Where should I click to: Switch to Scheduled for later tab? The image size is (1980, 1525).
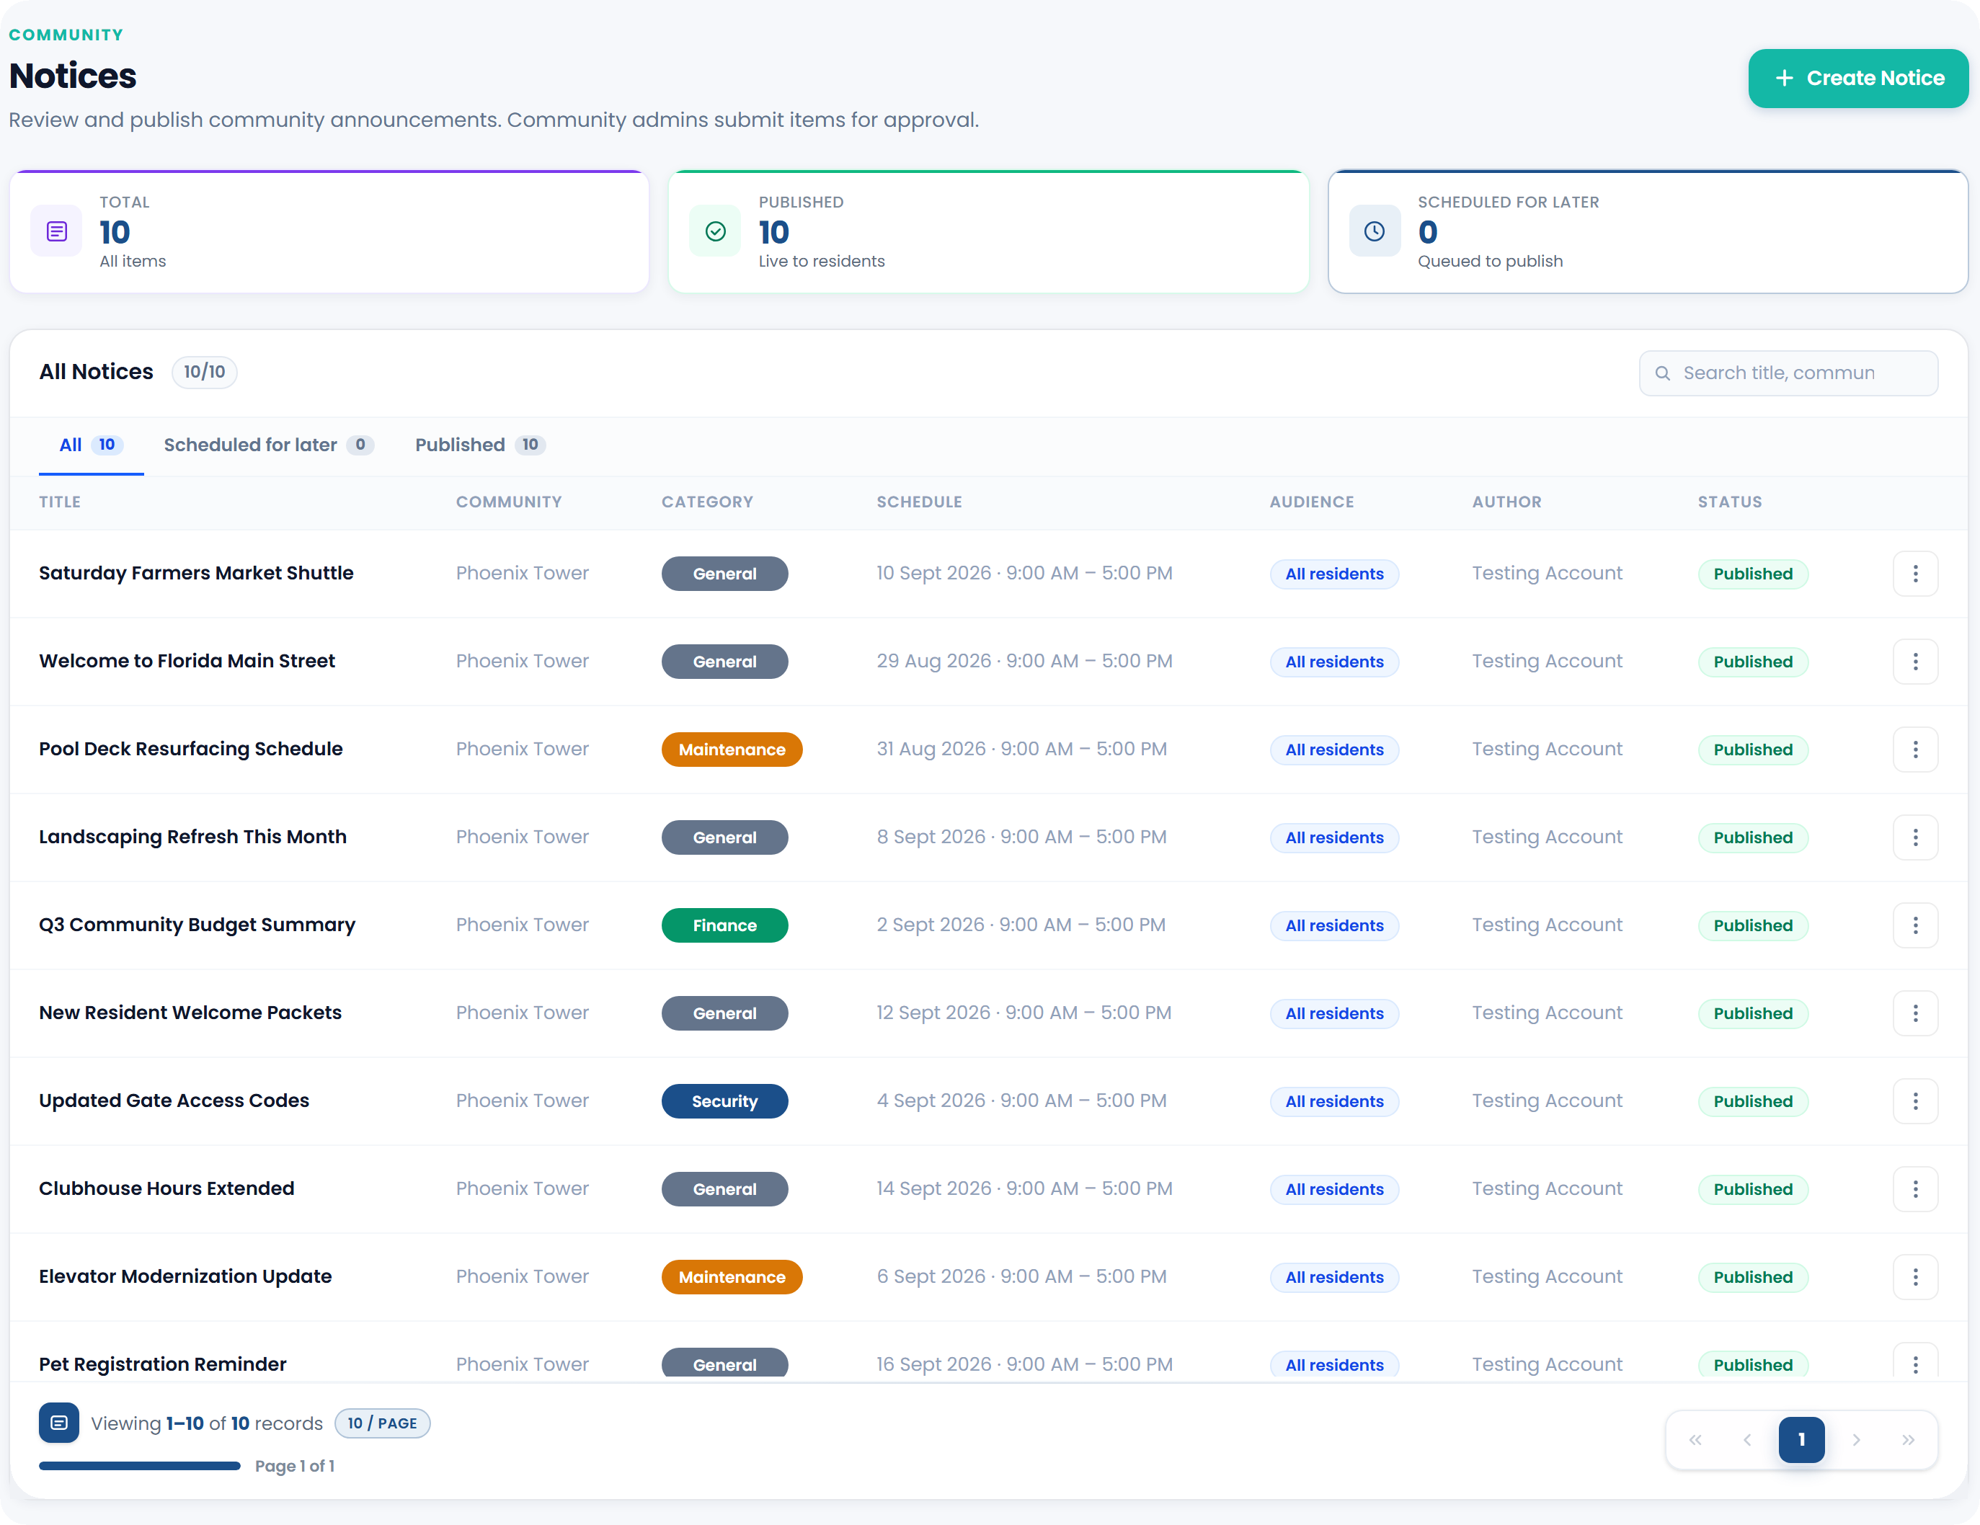click(268, 445)
